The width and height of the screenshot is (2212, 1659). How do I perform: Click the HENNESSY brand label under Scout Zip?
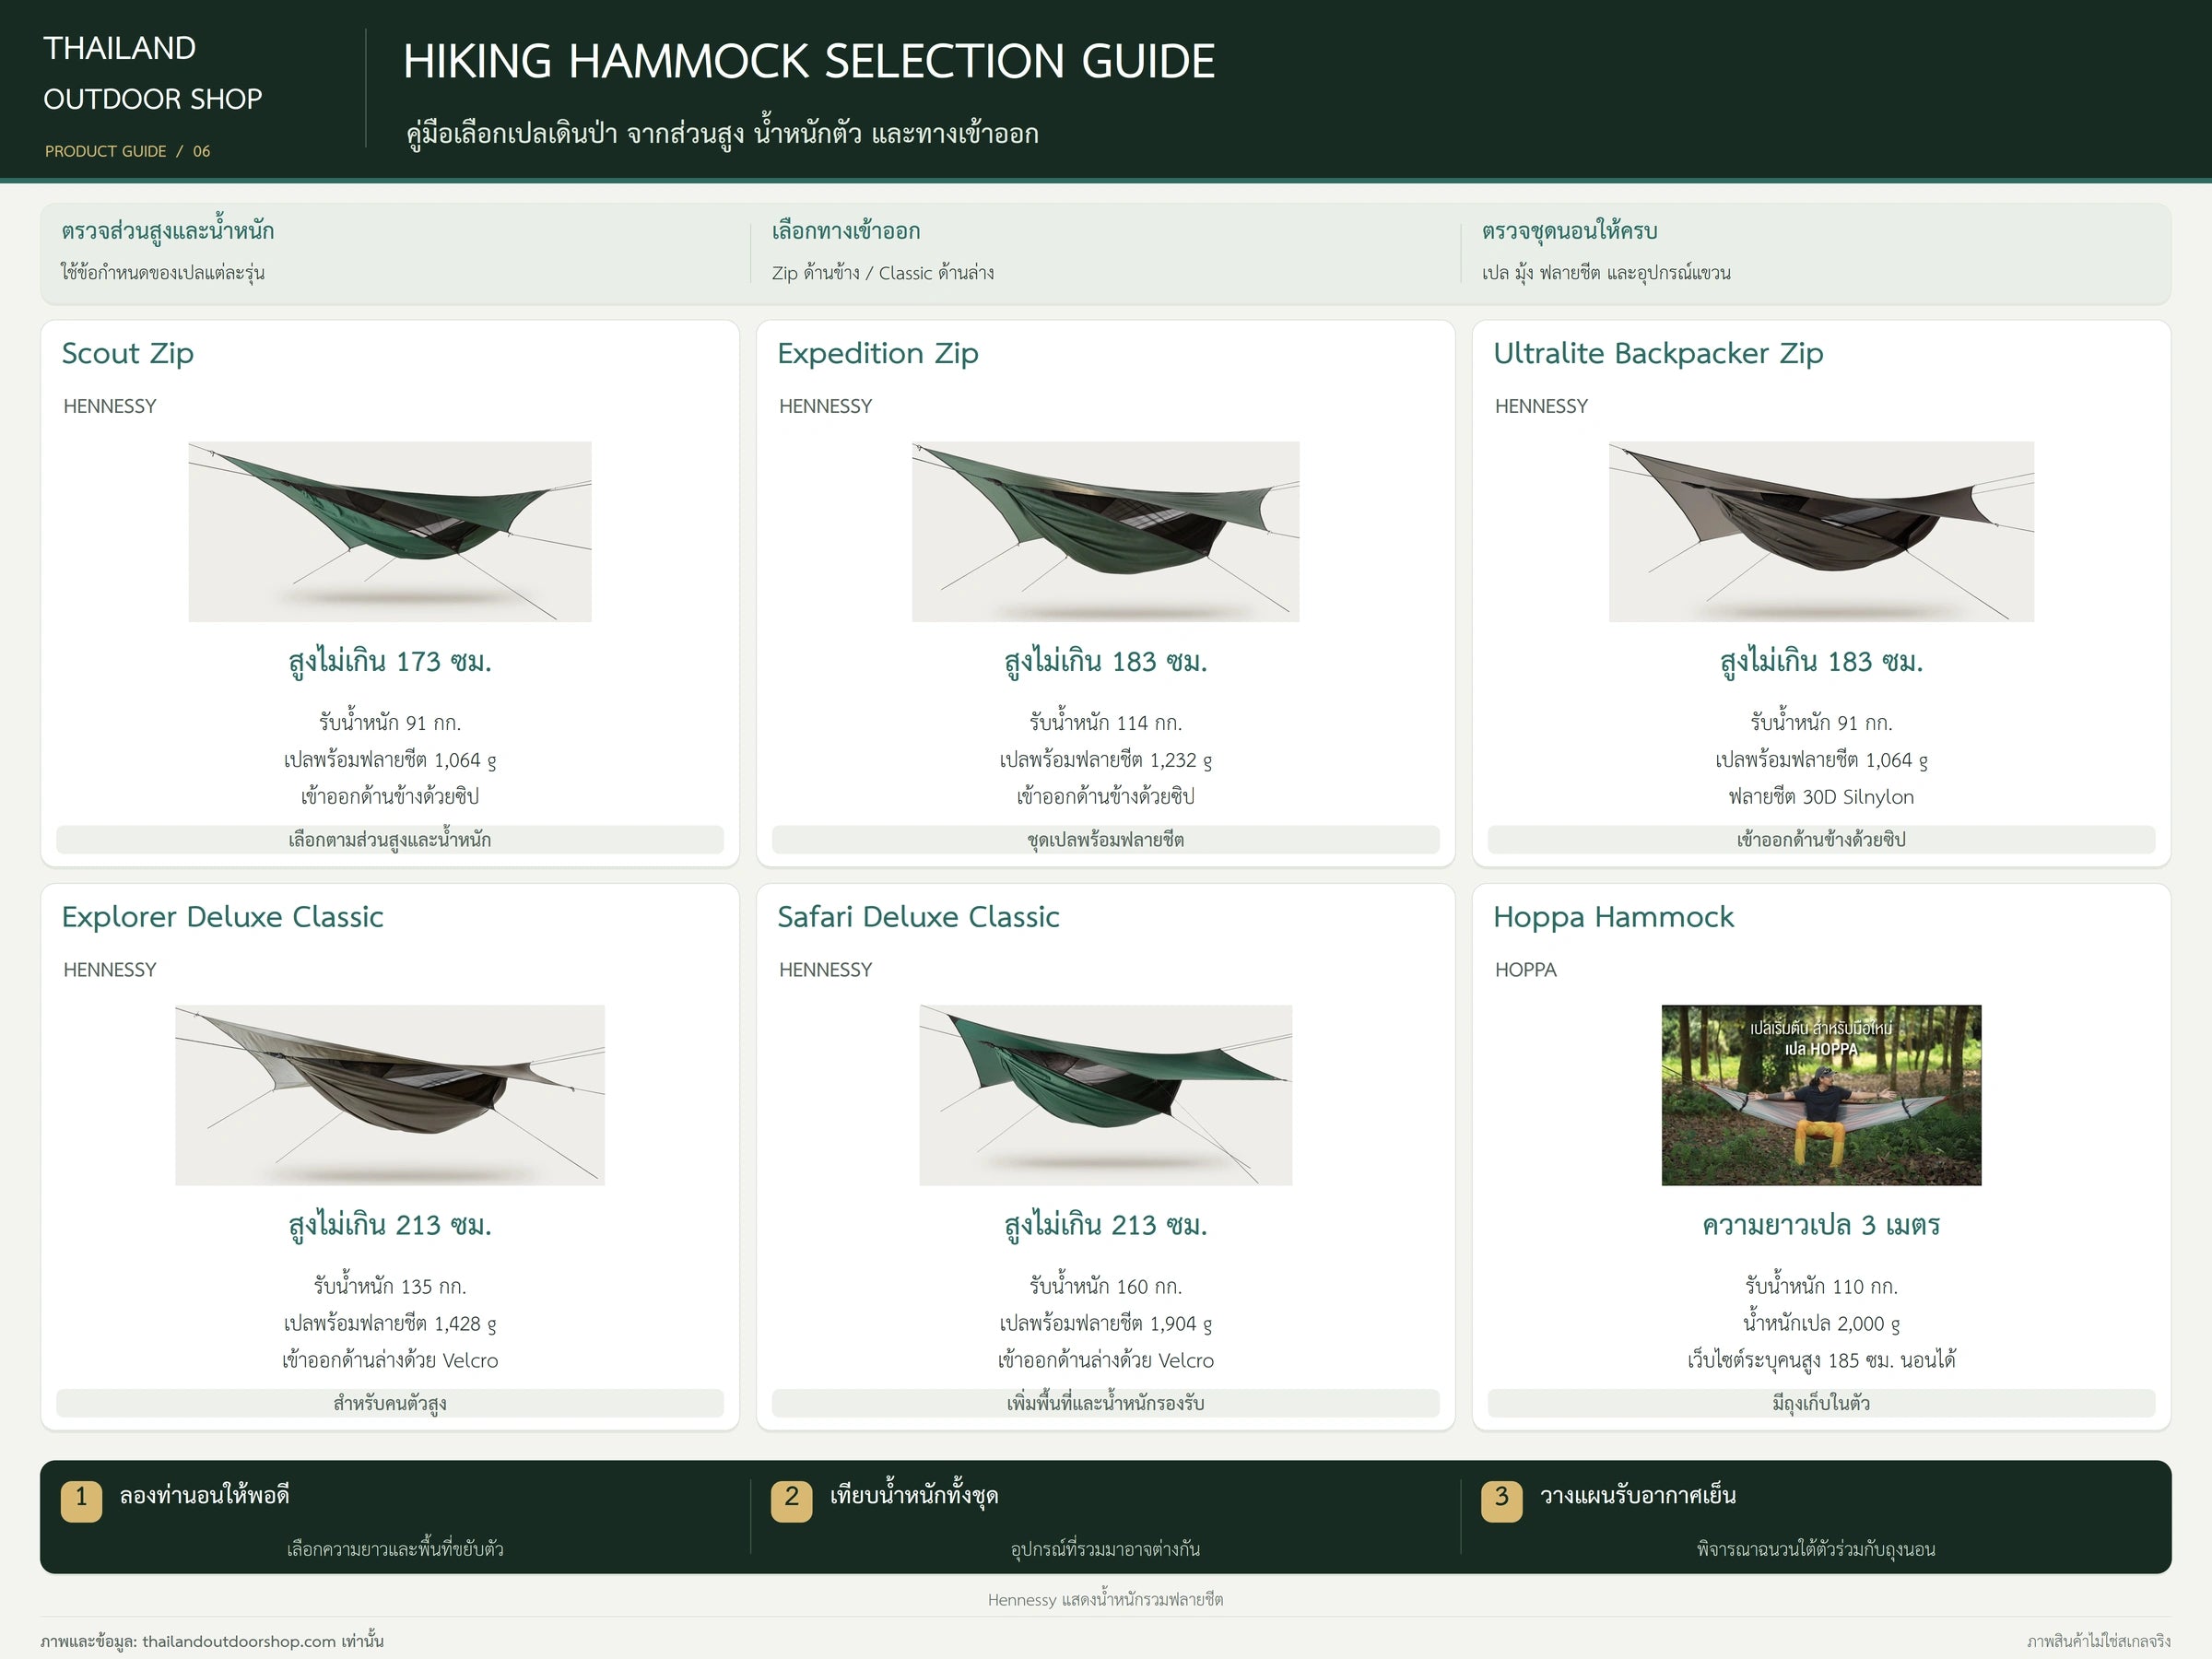pyautogui.click(x=110, y=406)
